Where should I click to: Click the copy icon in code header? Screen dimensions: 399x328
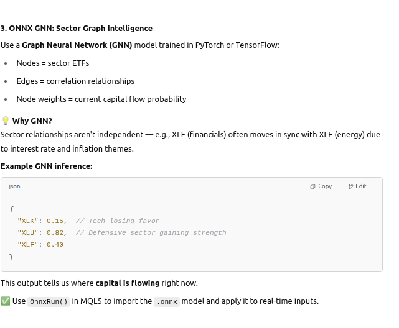pos(312,186)
